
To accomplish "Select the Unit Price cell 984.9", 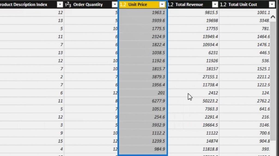I will point(142,149).
